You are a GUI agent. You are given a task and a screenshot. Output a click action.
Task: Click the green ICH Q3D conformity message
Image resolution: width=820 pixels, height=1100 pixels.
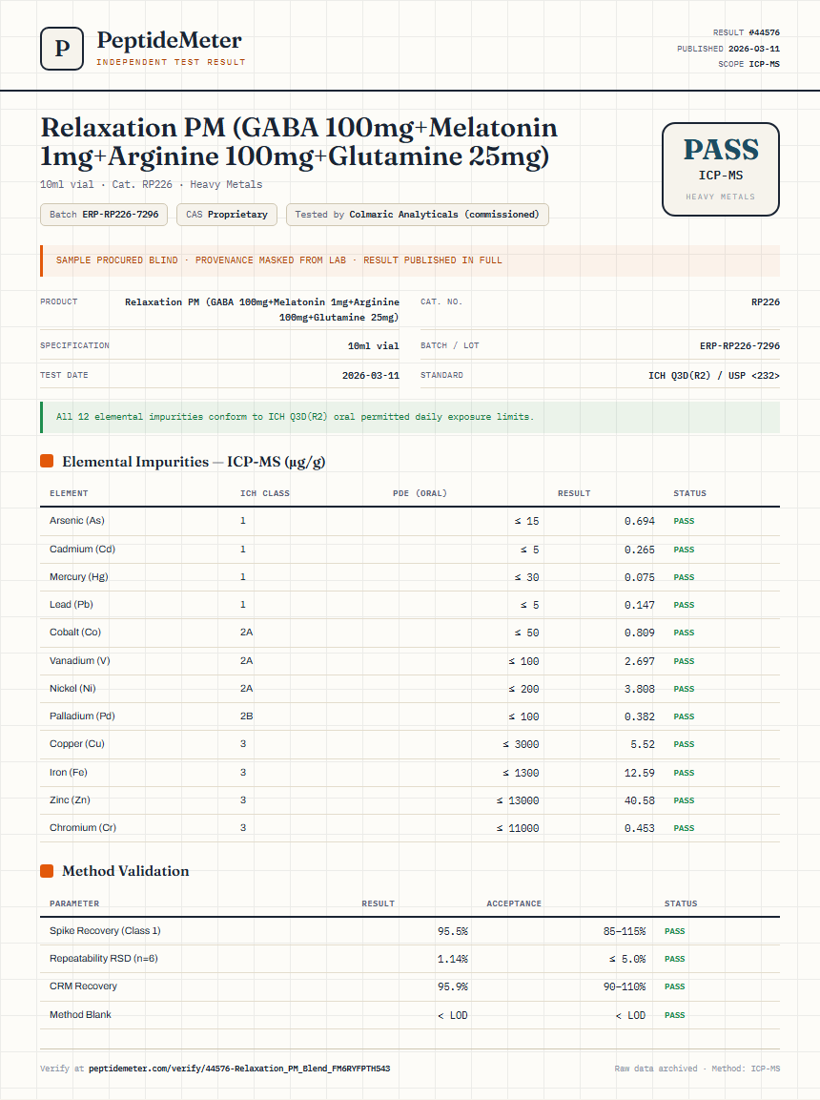[x=410, y=417]
